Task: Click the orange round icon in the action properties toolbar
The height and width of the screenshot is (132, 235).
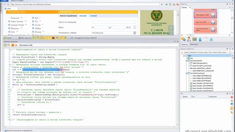Action: click(13, 45)
